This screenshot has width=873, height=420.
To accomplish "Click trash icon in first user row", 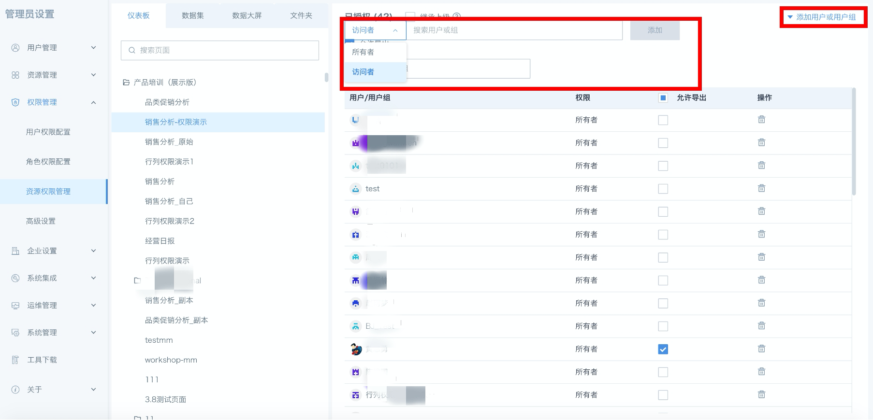I will (x=761, y=120).
